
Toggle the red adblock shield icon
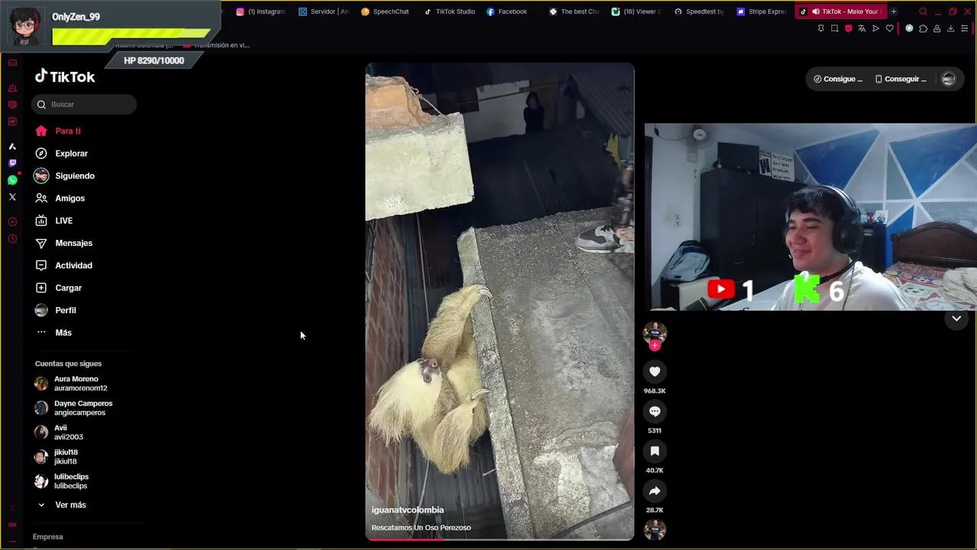coord(848,28)
